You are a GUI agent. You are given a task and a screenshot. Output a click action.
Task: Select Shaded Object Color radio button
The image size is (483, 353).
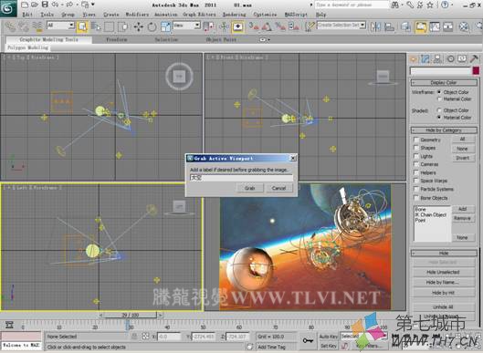(x=439, y=110)
